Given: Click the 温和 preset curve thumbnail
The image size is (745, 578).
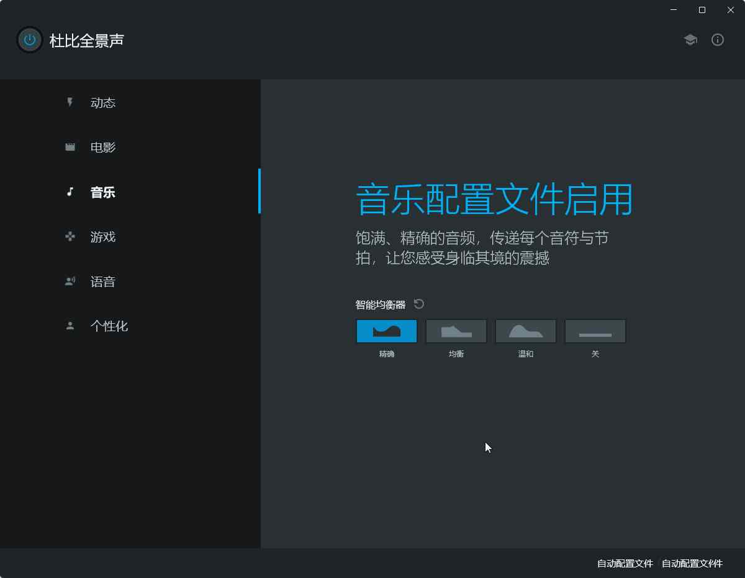Looking at the screenshot, I should point(526,331).
